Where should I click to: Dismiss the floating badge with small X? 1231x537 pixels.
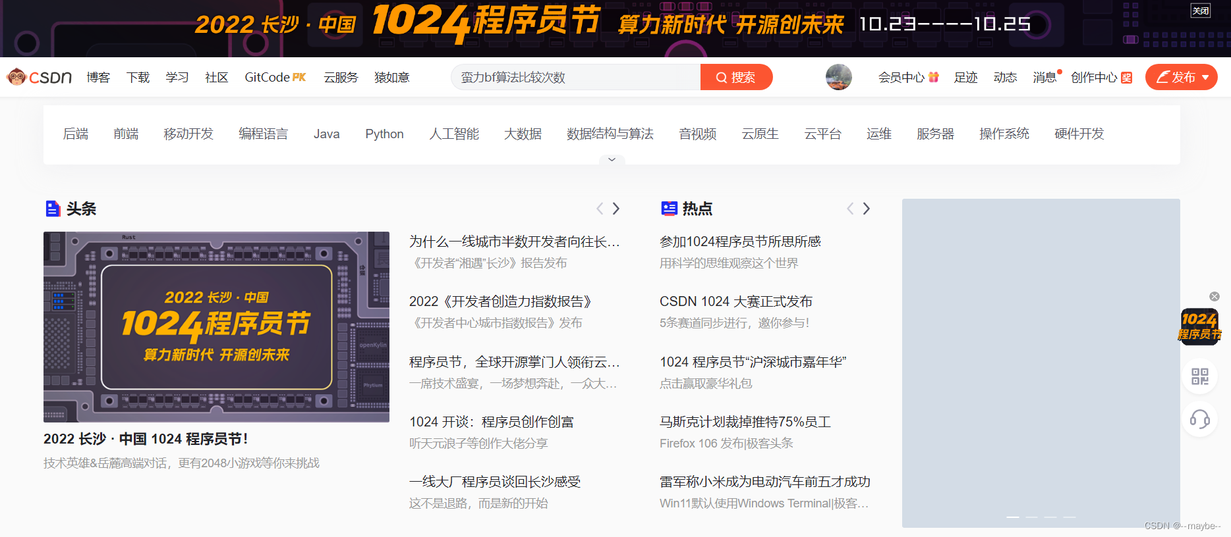(1215, 297)
